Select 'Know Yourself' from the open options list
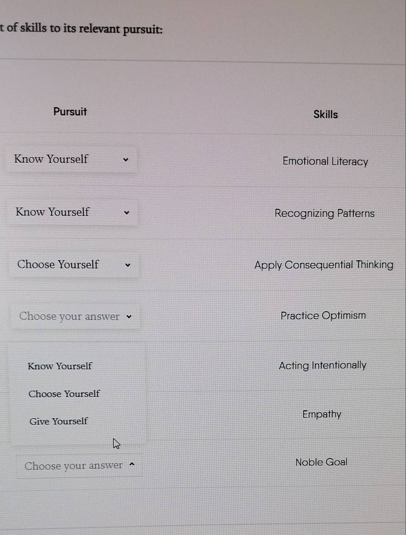 [x=60, y=366]
